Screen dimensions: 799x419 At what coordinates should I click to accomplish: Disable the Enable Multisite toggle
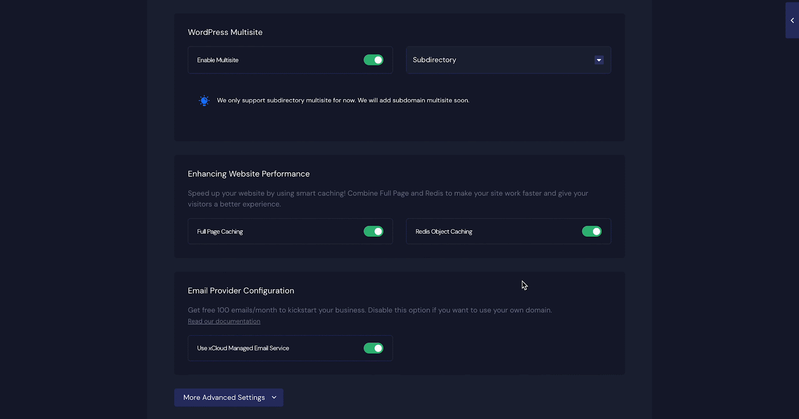[x=373, y=60]
